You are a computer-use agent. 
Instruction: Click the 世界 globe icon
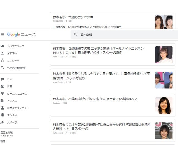(x=3, y=86)
